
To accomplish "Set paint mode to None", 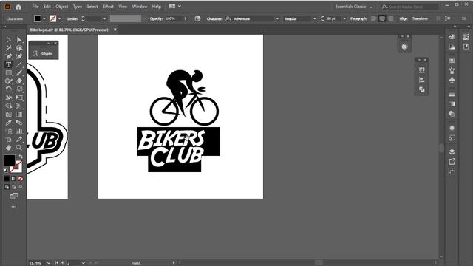I will click(x=21, y=179).
